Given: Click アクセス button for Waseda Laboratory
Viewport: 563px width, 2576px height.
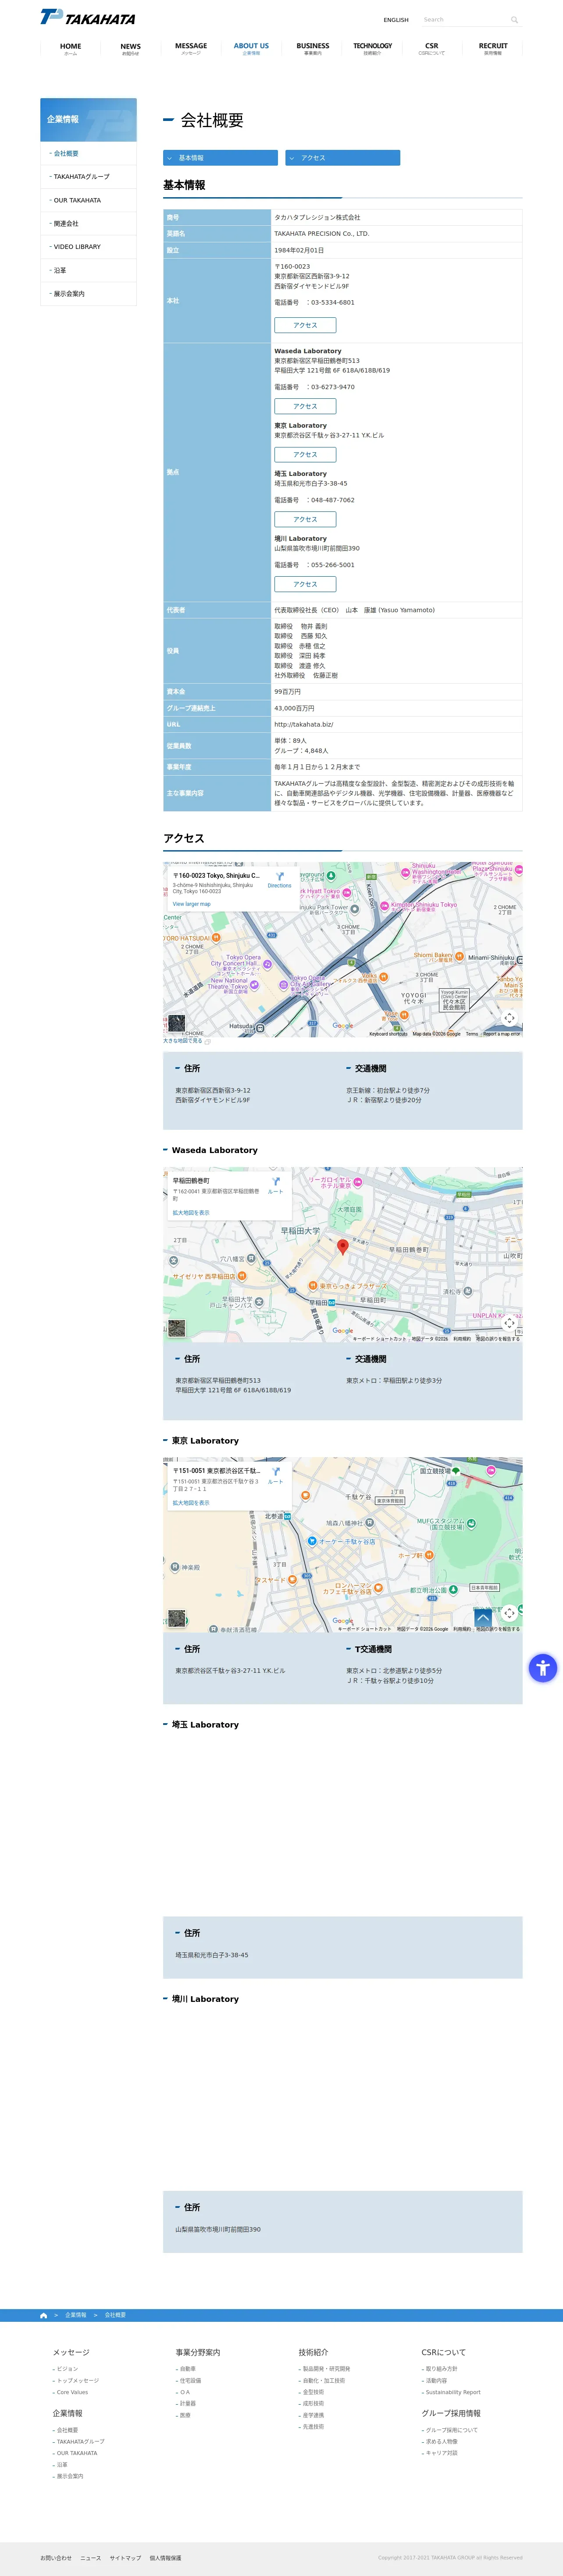Looking at the screenshot, I should click(x=305, y=406).
